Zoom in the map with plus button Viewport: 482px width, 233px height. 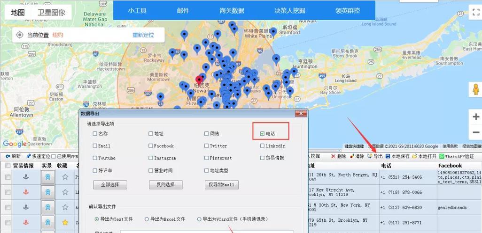[476, 116]
